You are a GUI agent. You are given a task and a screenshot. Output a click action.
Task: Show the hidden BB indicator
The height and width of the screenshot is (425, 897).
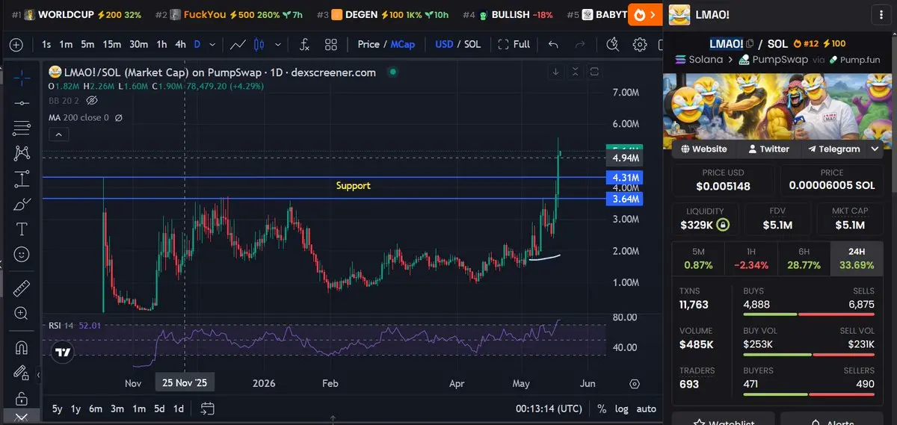(92, 100)
